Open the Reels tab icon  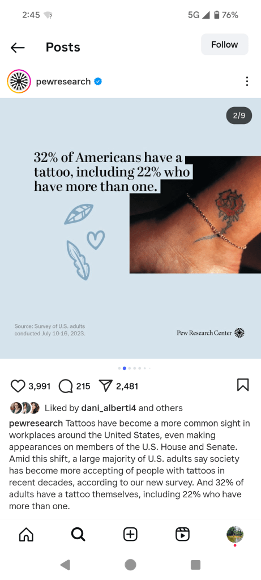click(x=182, y=535)
